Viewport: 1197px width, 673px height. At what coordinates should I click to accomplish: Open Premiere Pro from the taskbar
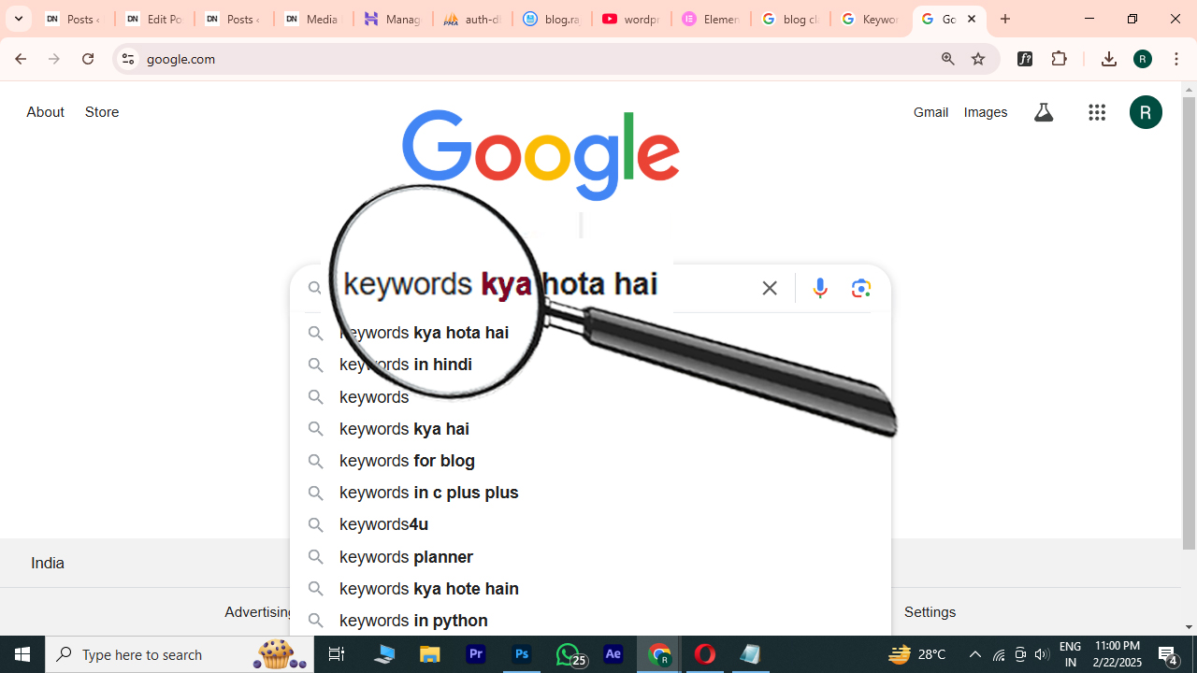pos(475,654)
